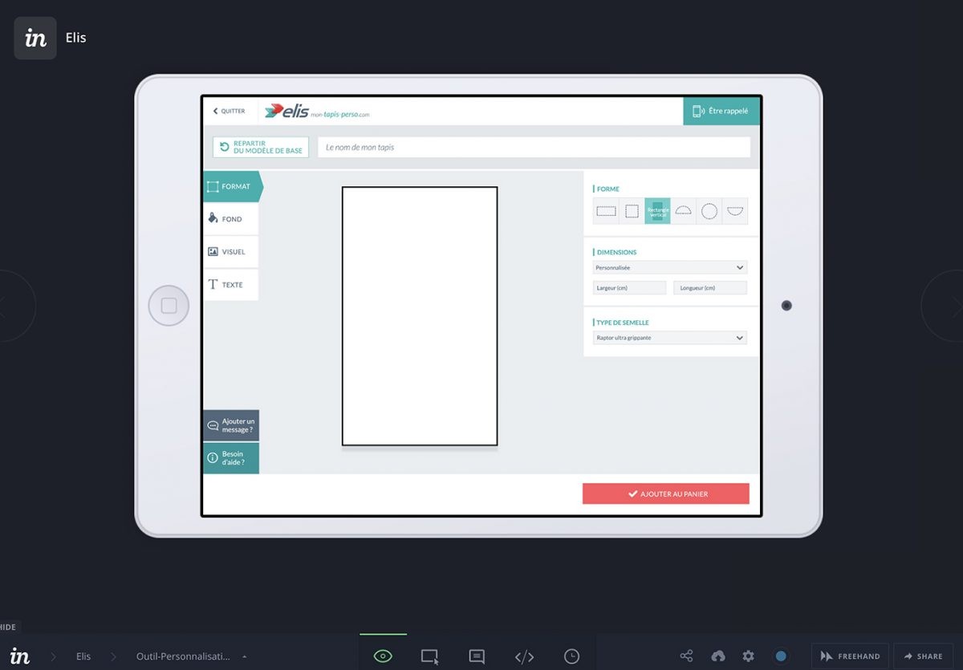Image resolution: width=963 pixels, height=670 pixels.
Task: Open the TEXTE panel tab
Action: click(230, 284)
